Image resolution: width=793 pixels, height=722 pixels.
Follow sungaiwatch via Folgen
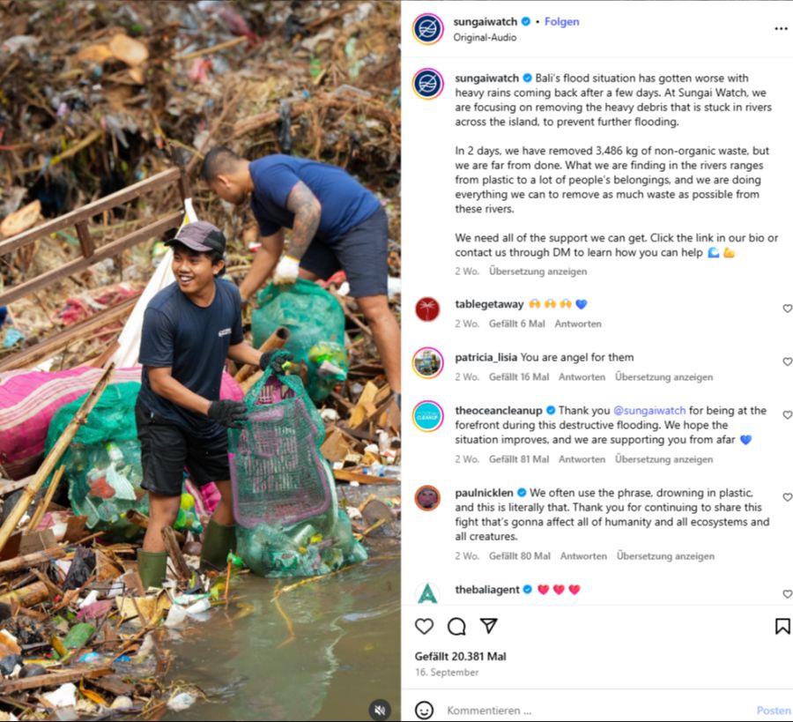[562, 21]
